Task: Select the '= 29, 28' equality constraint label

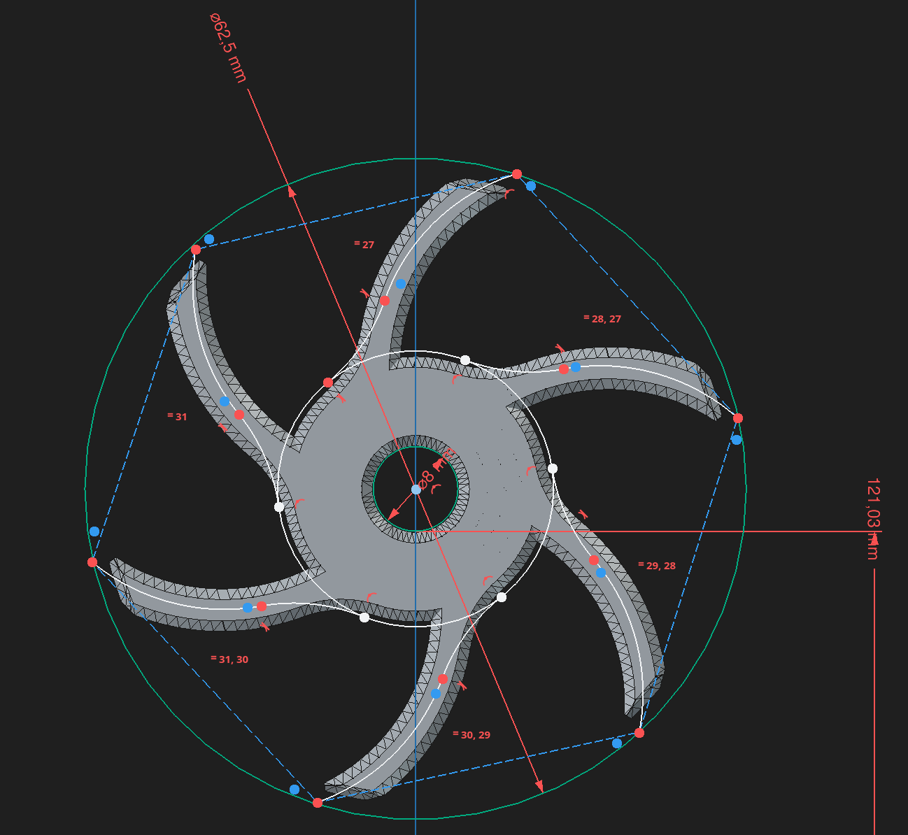Action: click(x=657, y=566)
